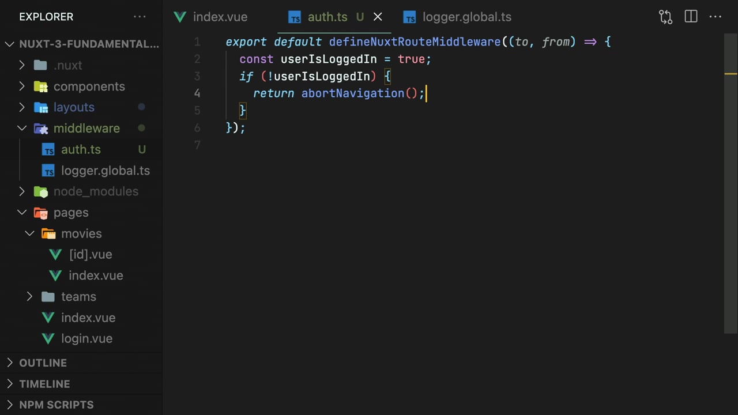
Task: Open root pages index.vue file
Action: point(88,318)
